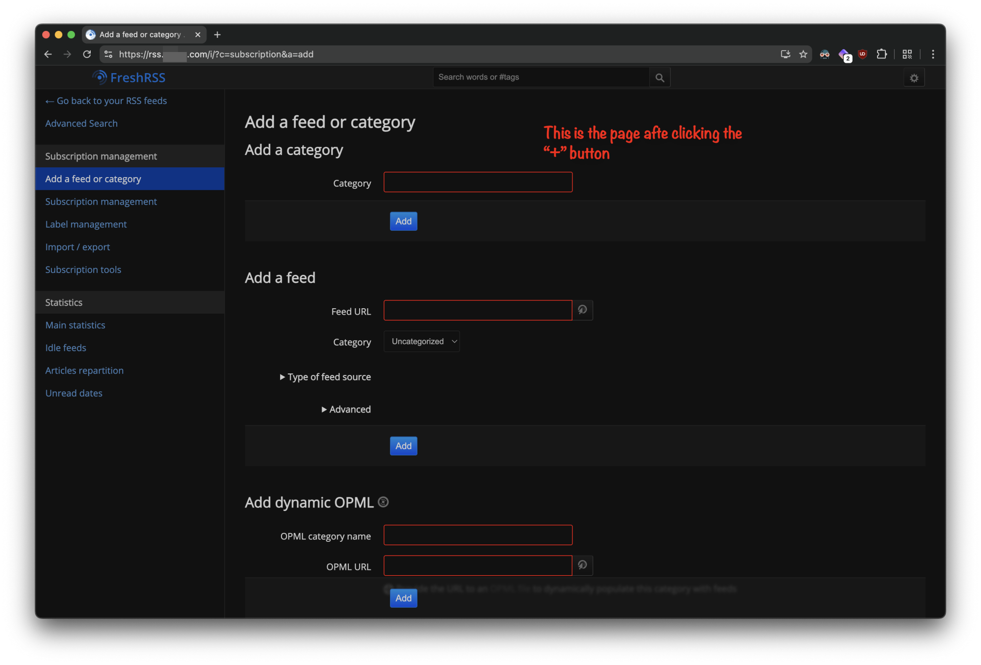
Task: Open Idle feeds
Action: 66,347
